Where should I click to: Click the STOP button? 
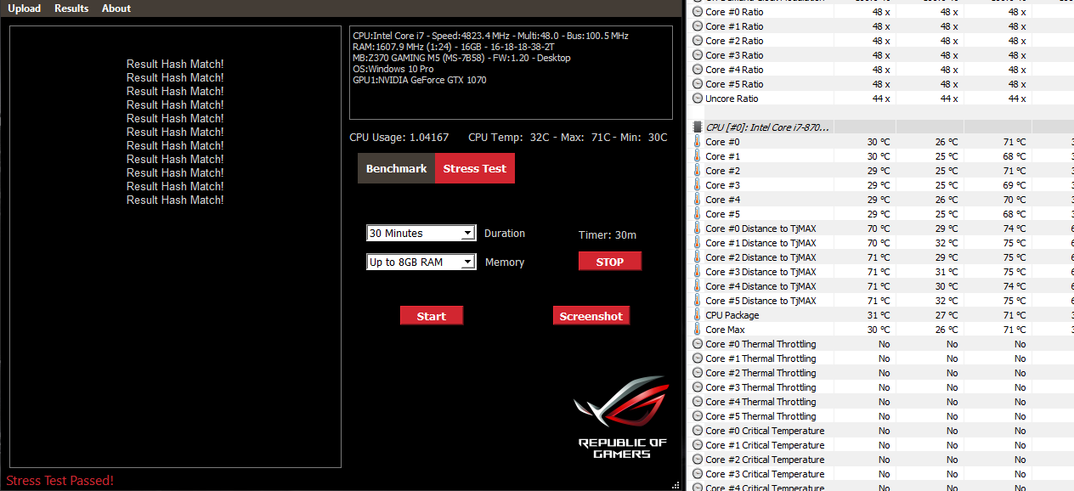point(610,262)
